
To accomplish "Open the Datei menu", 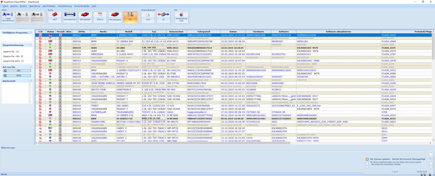I will click(6, 6).
